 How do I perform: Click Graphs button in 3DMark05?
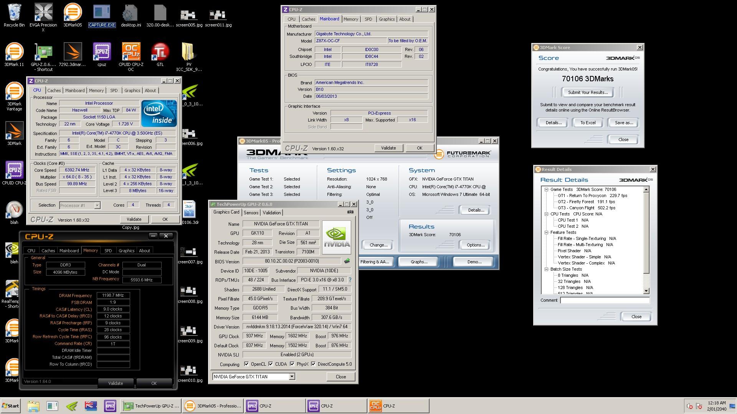click(x=419, y=262)
